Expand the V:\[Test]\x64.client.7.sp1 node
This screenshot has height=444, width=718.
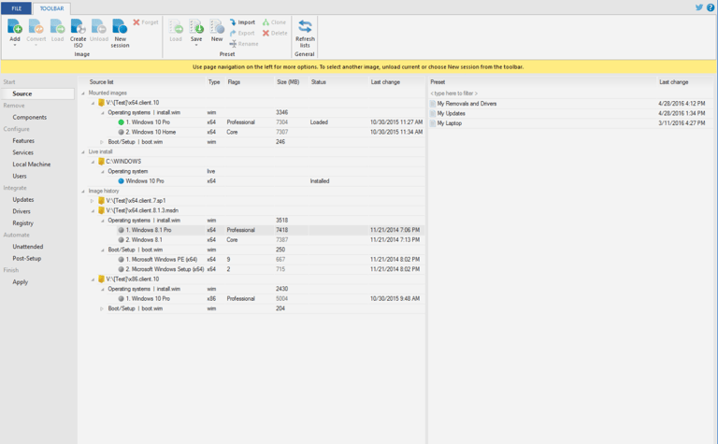tap(93, 200)
